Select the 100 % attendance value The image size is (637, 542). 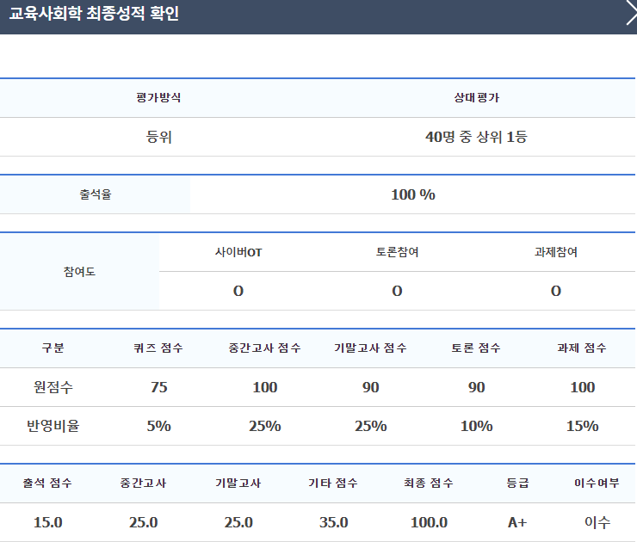(412, 194)
